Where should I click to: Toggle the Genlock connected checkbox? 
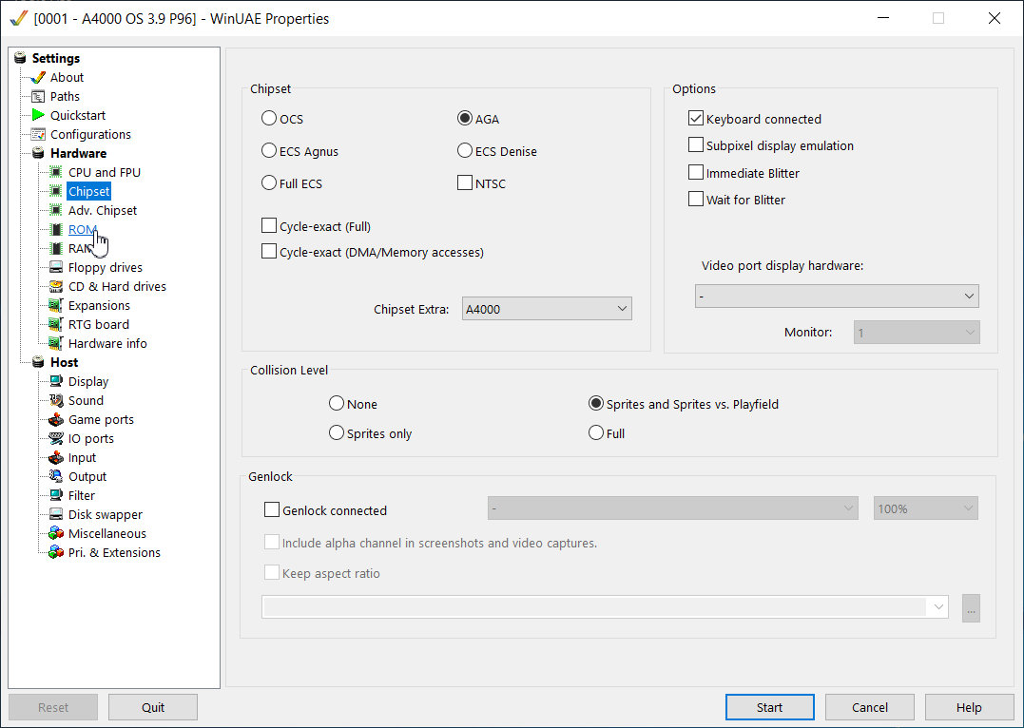tap(272, 510)
